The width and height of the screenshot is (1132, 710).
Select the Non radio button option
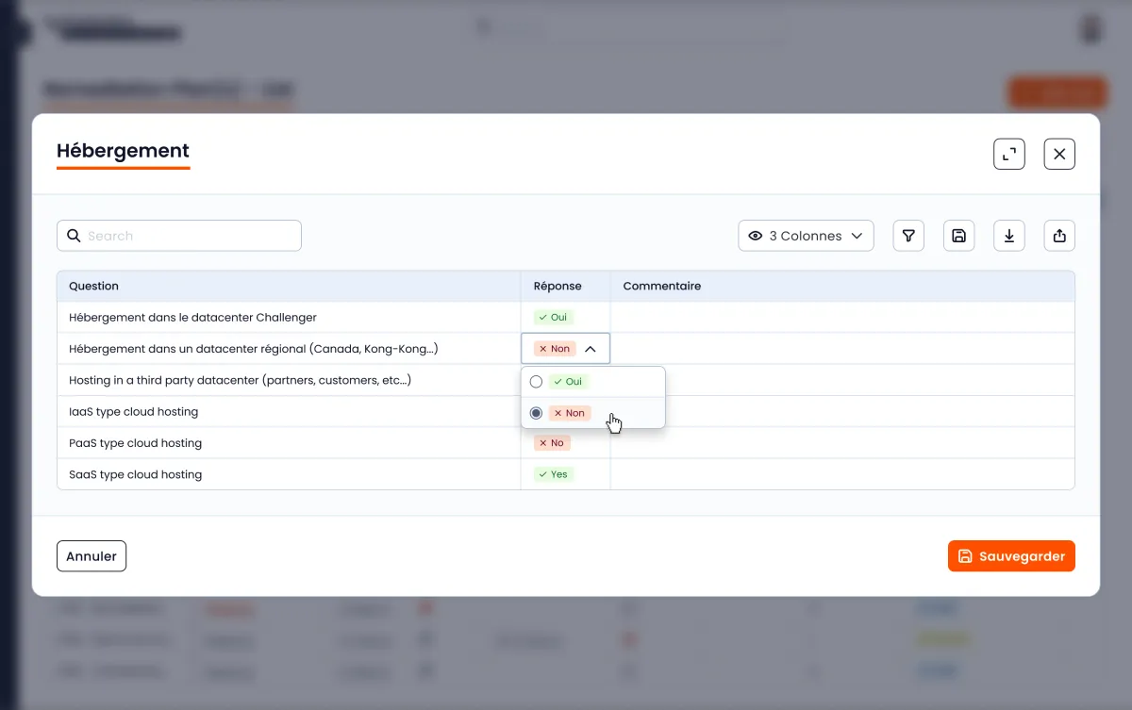pyautogui.click(x=536, y=413)
